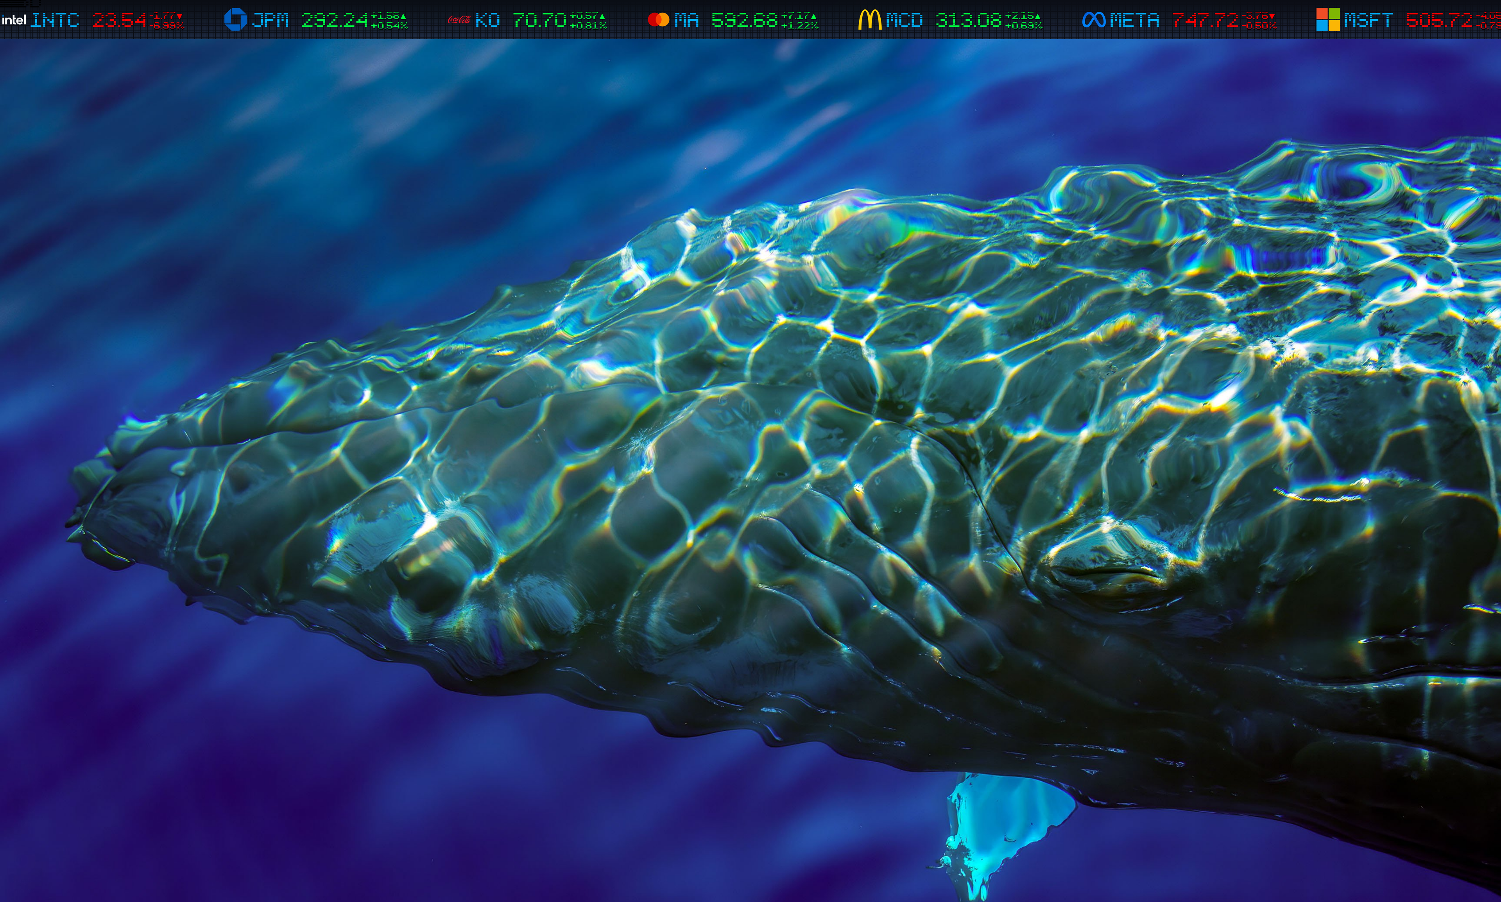Image resolution: width=1501 pixels, height=902 pixels.
Task: Click the JPMorgan Chase logo icon
Action: (235, 20)
